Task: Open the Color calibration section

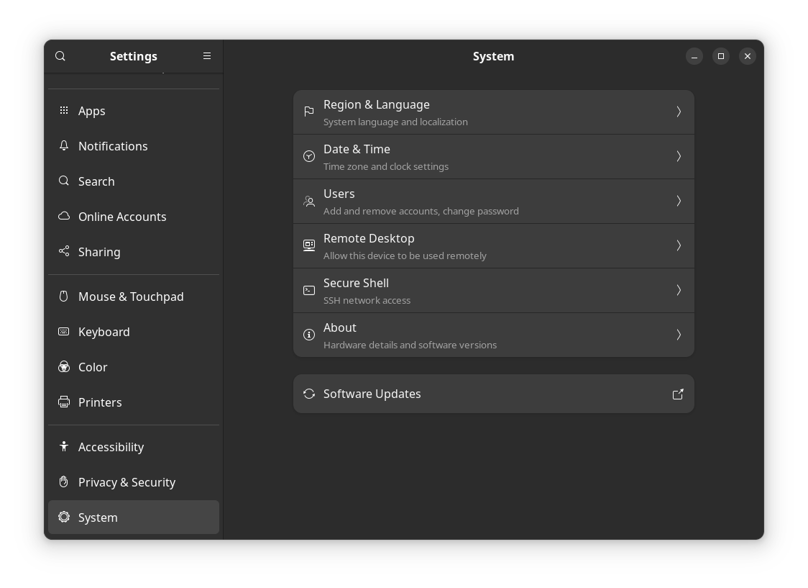Action: coord(93,367)
